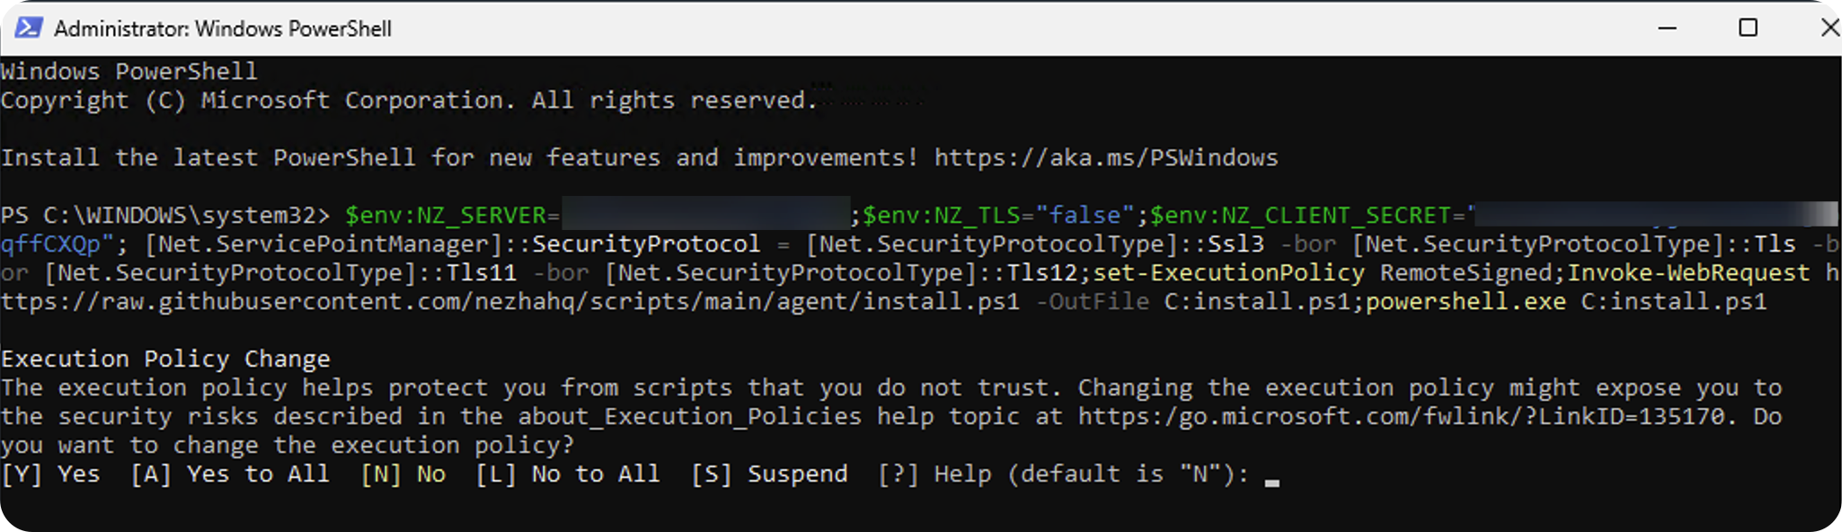
Task: Click the highlighted [N] No option
Action: tap(403, 474)
